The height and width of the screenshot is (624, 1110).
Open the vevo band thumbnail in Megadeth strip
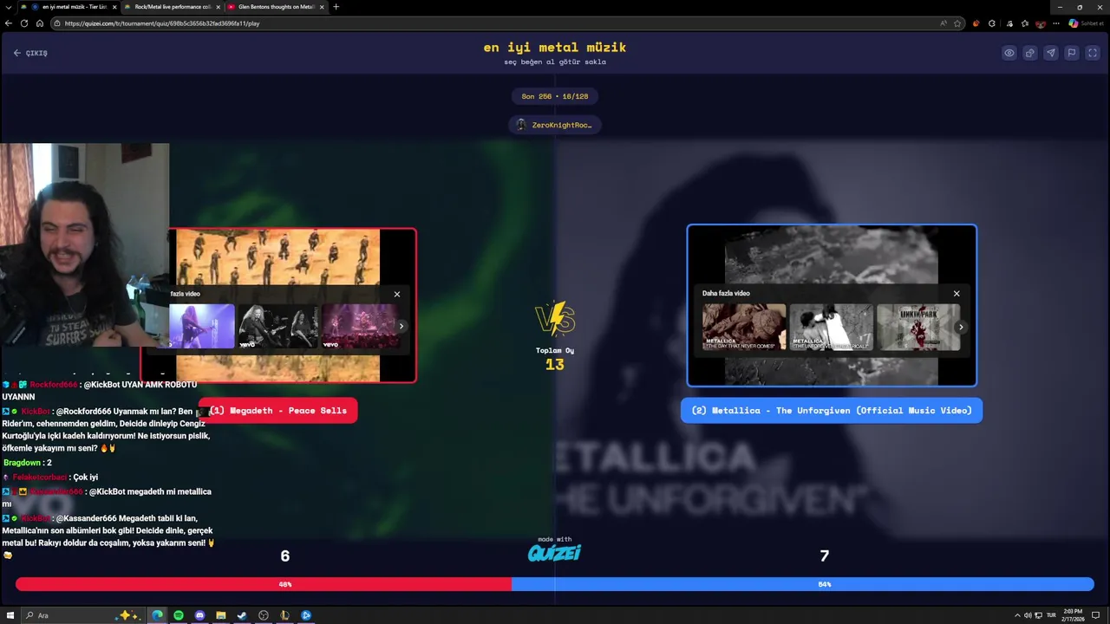coord(277,326)
